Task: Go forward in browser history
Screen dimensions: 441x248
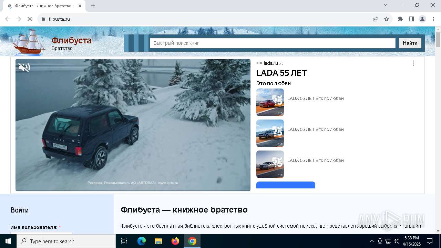Action: 19,19
